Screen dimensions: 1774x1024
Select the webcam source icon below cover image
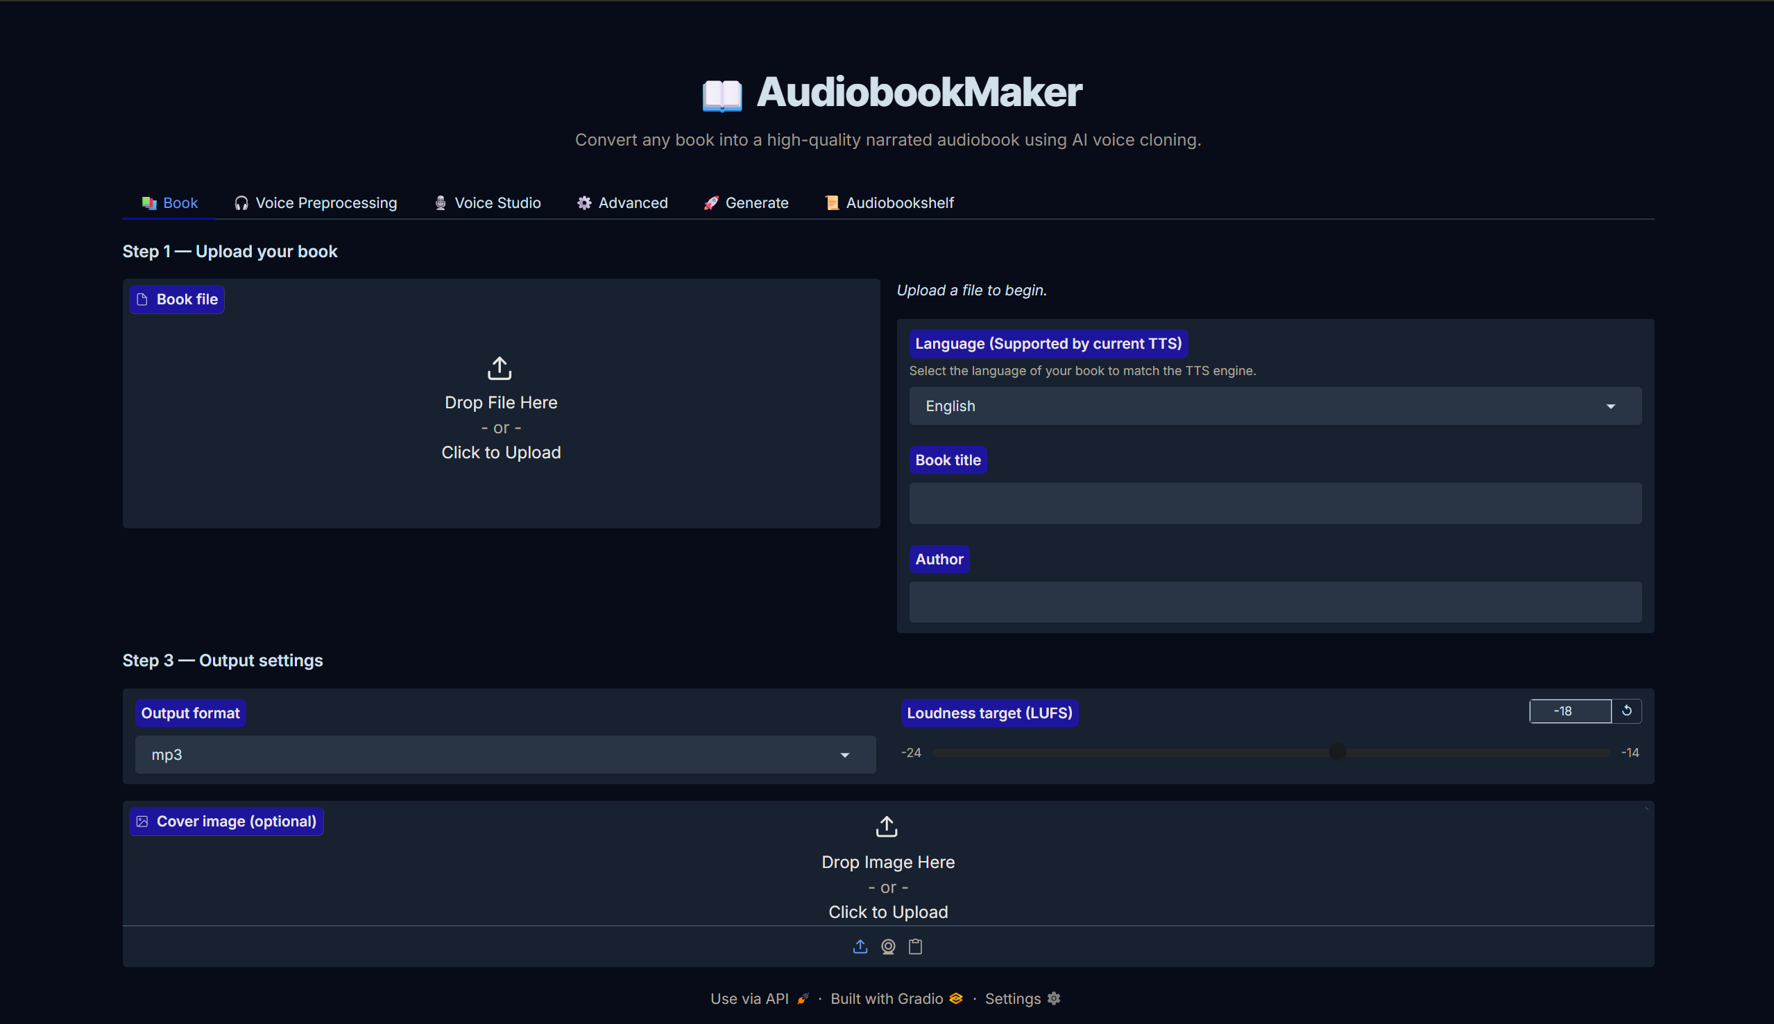[888, 946]
